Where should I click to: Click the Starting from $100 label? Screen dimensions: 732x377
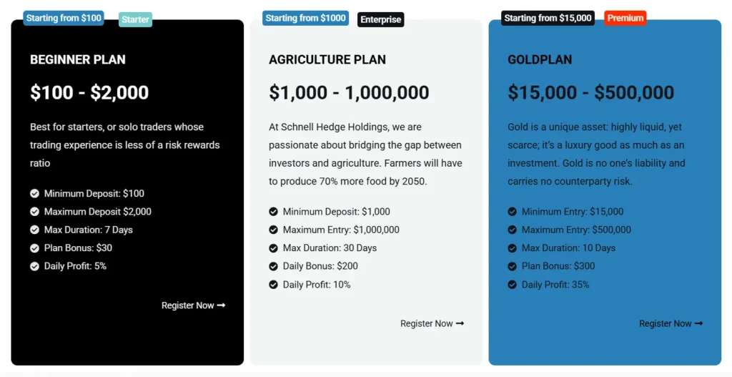[x=64, y=18]
